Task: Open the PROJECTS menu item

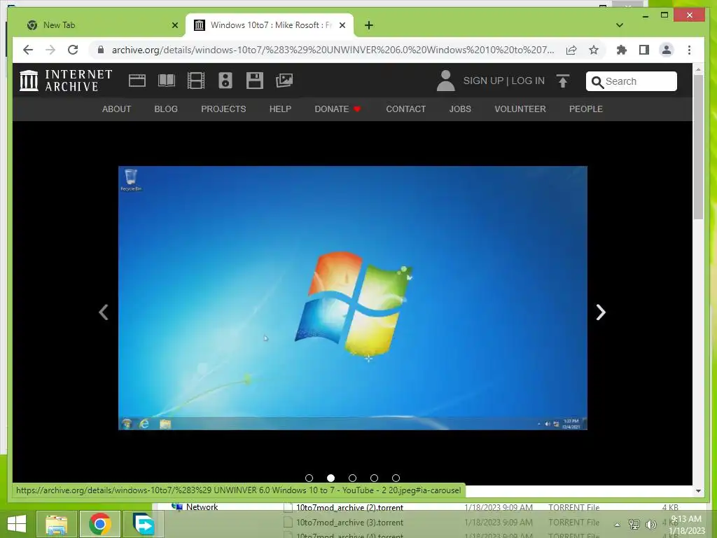Action: [x=223, y=109]
